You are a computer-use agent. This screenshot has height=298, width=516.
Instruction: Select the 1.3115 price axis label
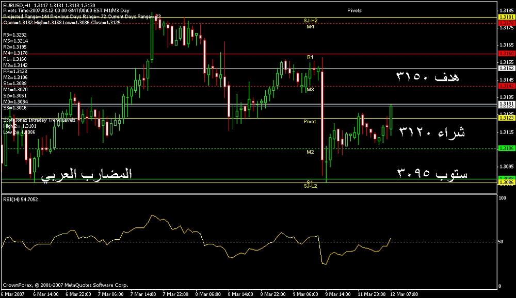(507, 132)
